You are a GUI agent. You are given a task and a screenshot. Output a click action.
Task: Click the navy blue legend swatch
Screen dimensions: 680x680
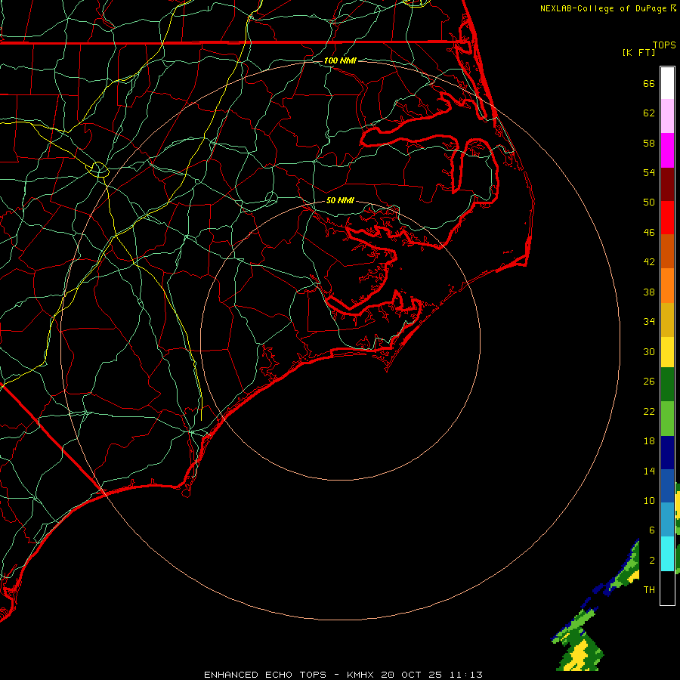[x=667, y=453]
